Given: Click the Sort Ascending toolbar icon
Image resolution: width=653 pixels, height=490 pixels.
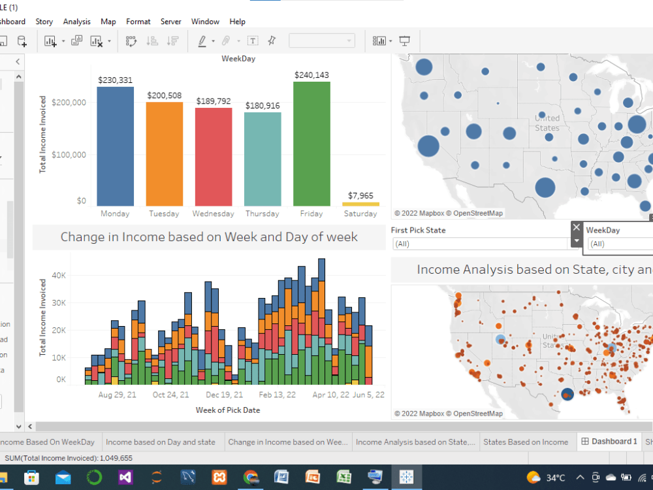Looking at the screenshot, I should click(152, 41).
